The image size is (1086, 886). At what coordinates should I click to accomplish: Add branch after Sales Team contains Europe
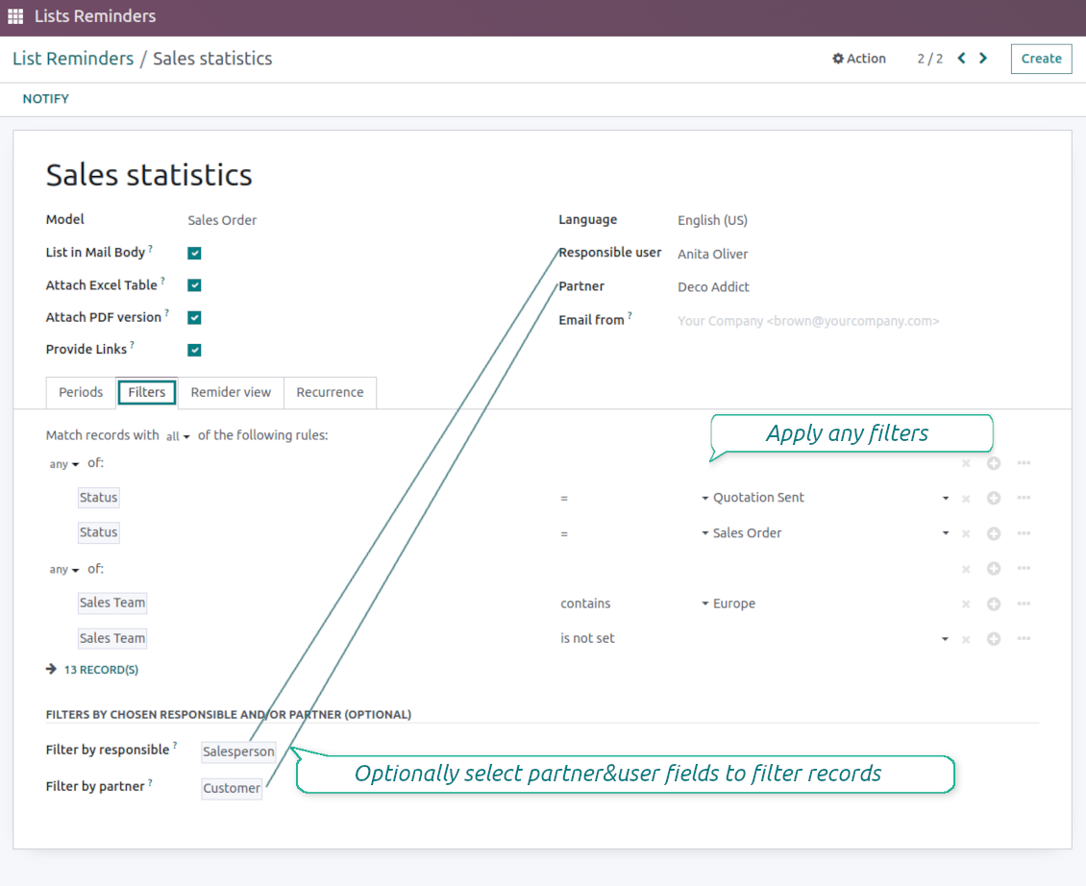click(x=1024, y=603)
